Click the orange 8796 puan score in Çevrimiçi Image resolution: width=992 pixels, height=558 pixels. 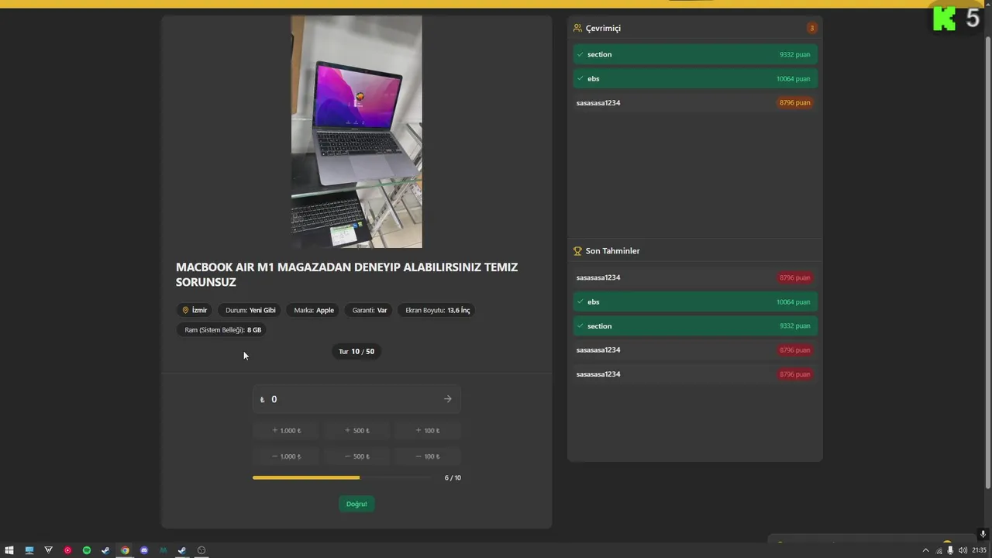794,102
